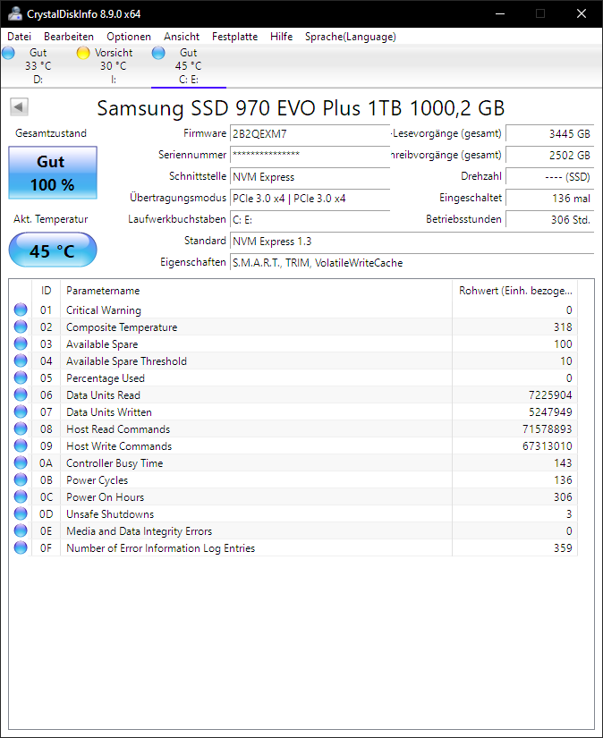Select the Controller Busy Time value 143
Screen dimensions: 603x738
coord(563,463)
